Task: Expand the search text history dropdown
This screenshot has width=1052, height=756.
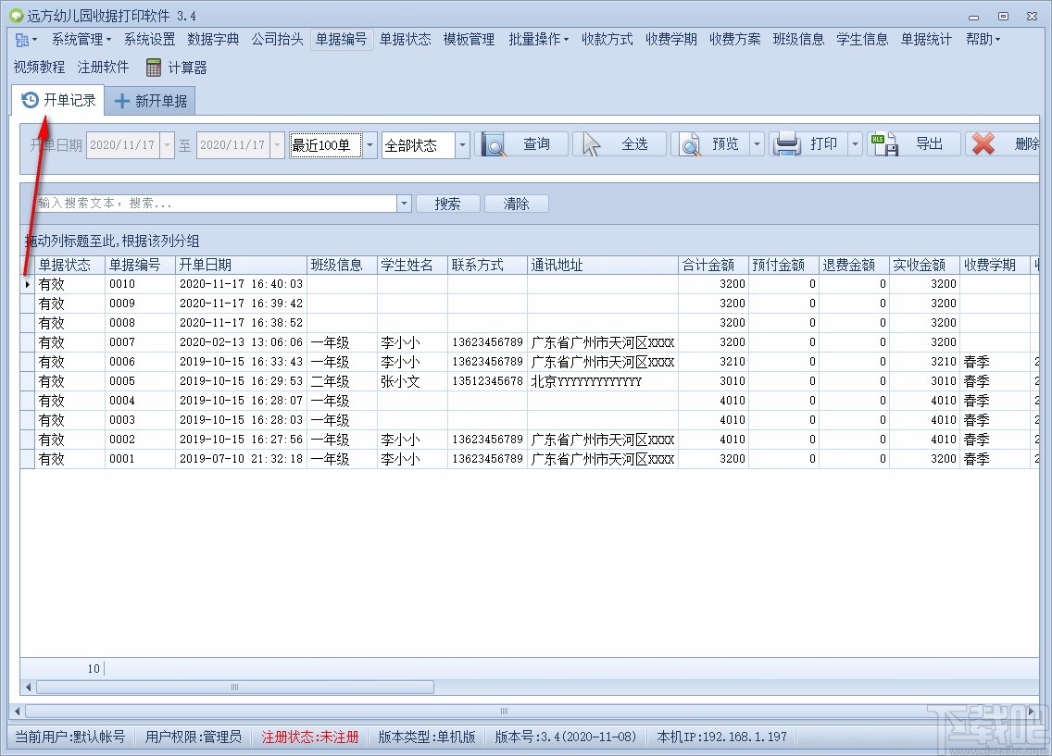Action: tap(404, 203)
